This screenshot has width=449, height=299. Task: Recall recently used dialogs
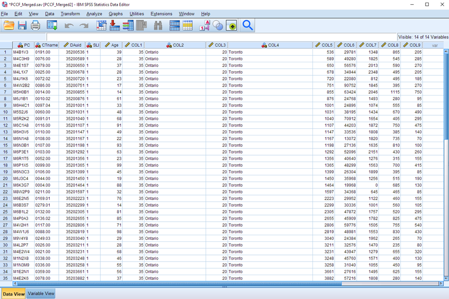pos(52,25)
